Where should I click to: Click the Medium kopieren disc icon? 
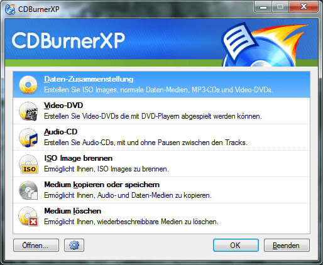point(28,190)
